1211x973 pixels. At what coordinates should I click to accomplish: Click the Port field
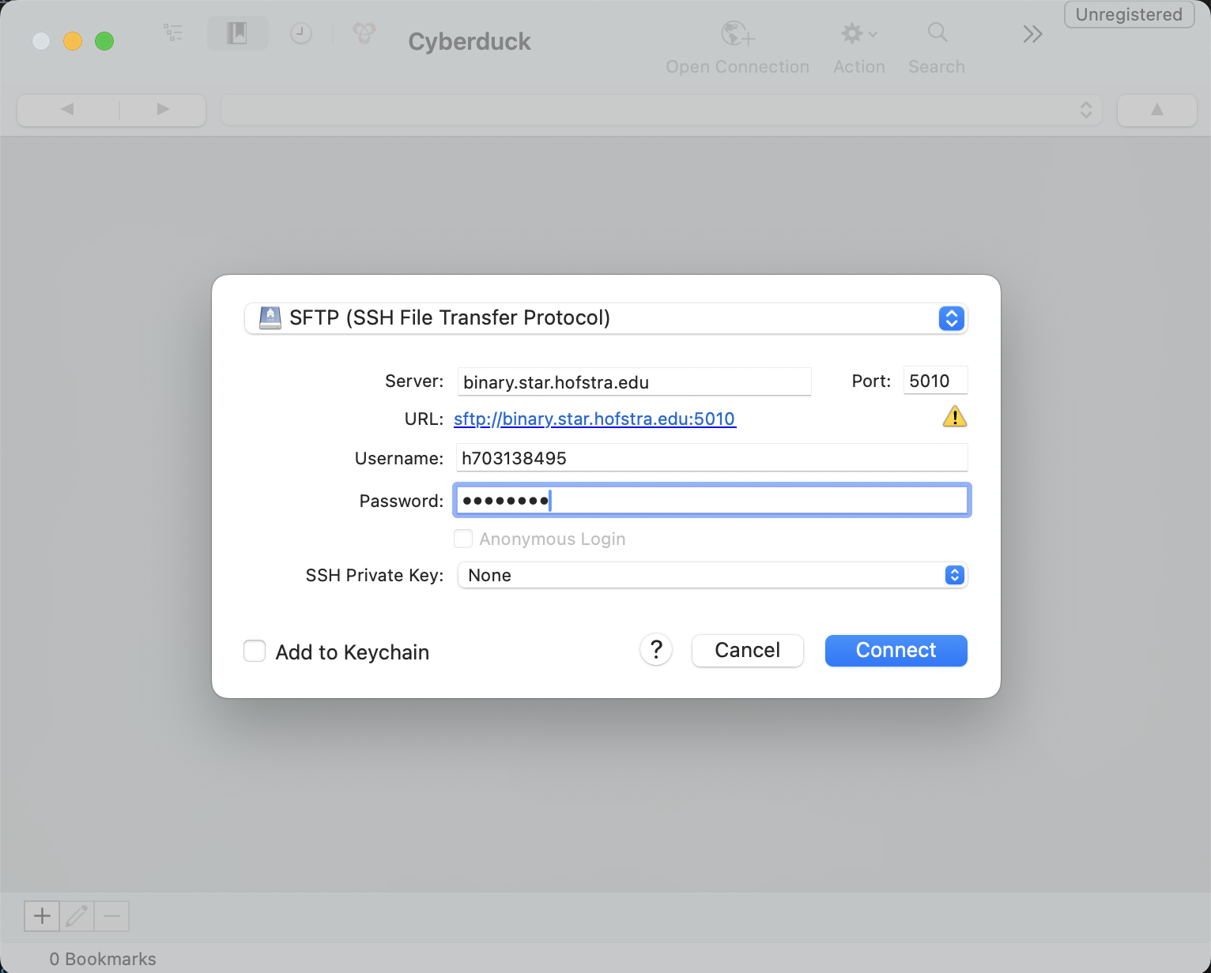click(x=936, y=381)
